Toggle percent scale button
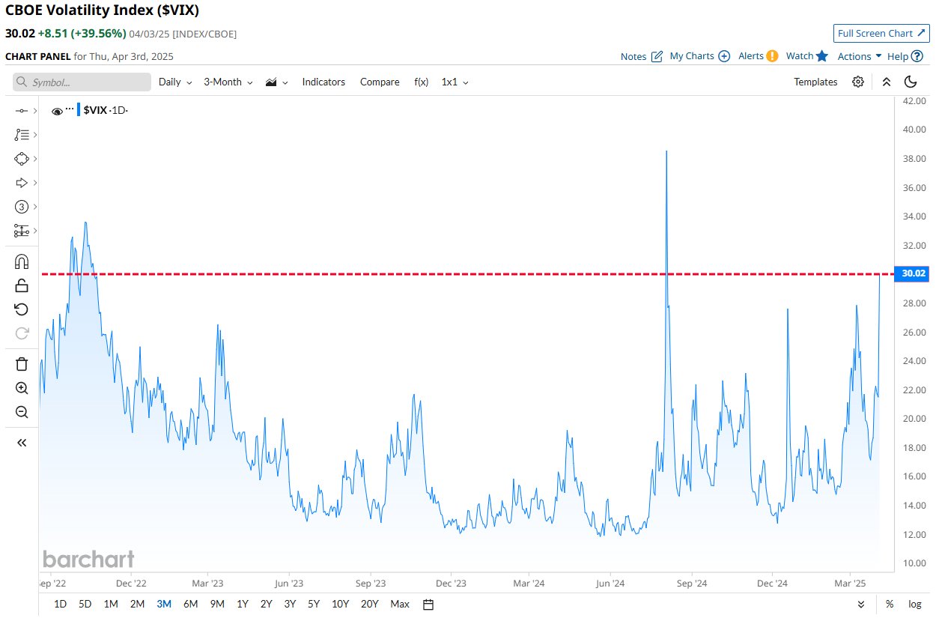The height and width of the screenshot is (618, 939). point(890,604)
